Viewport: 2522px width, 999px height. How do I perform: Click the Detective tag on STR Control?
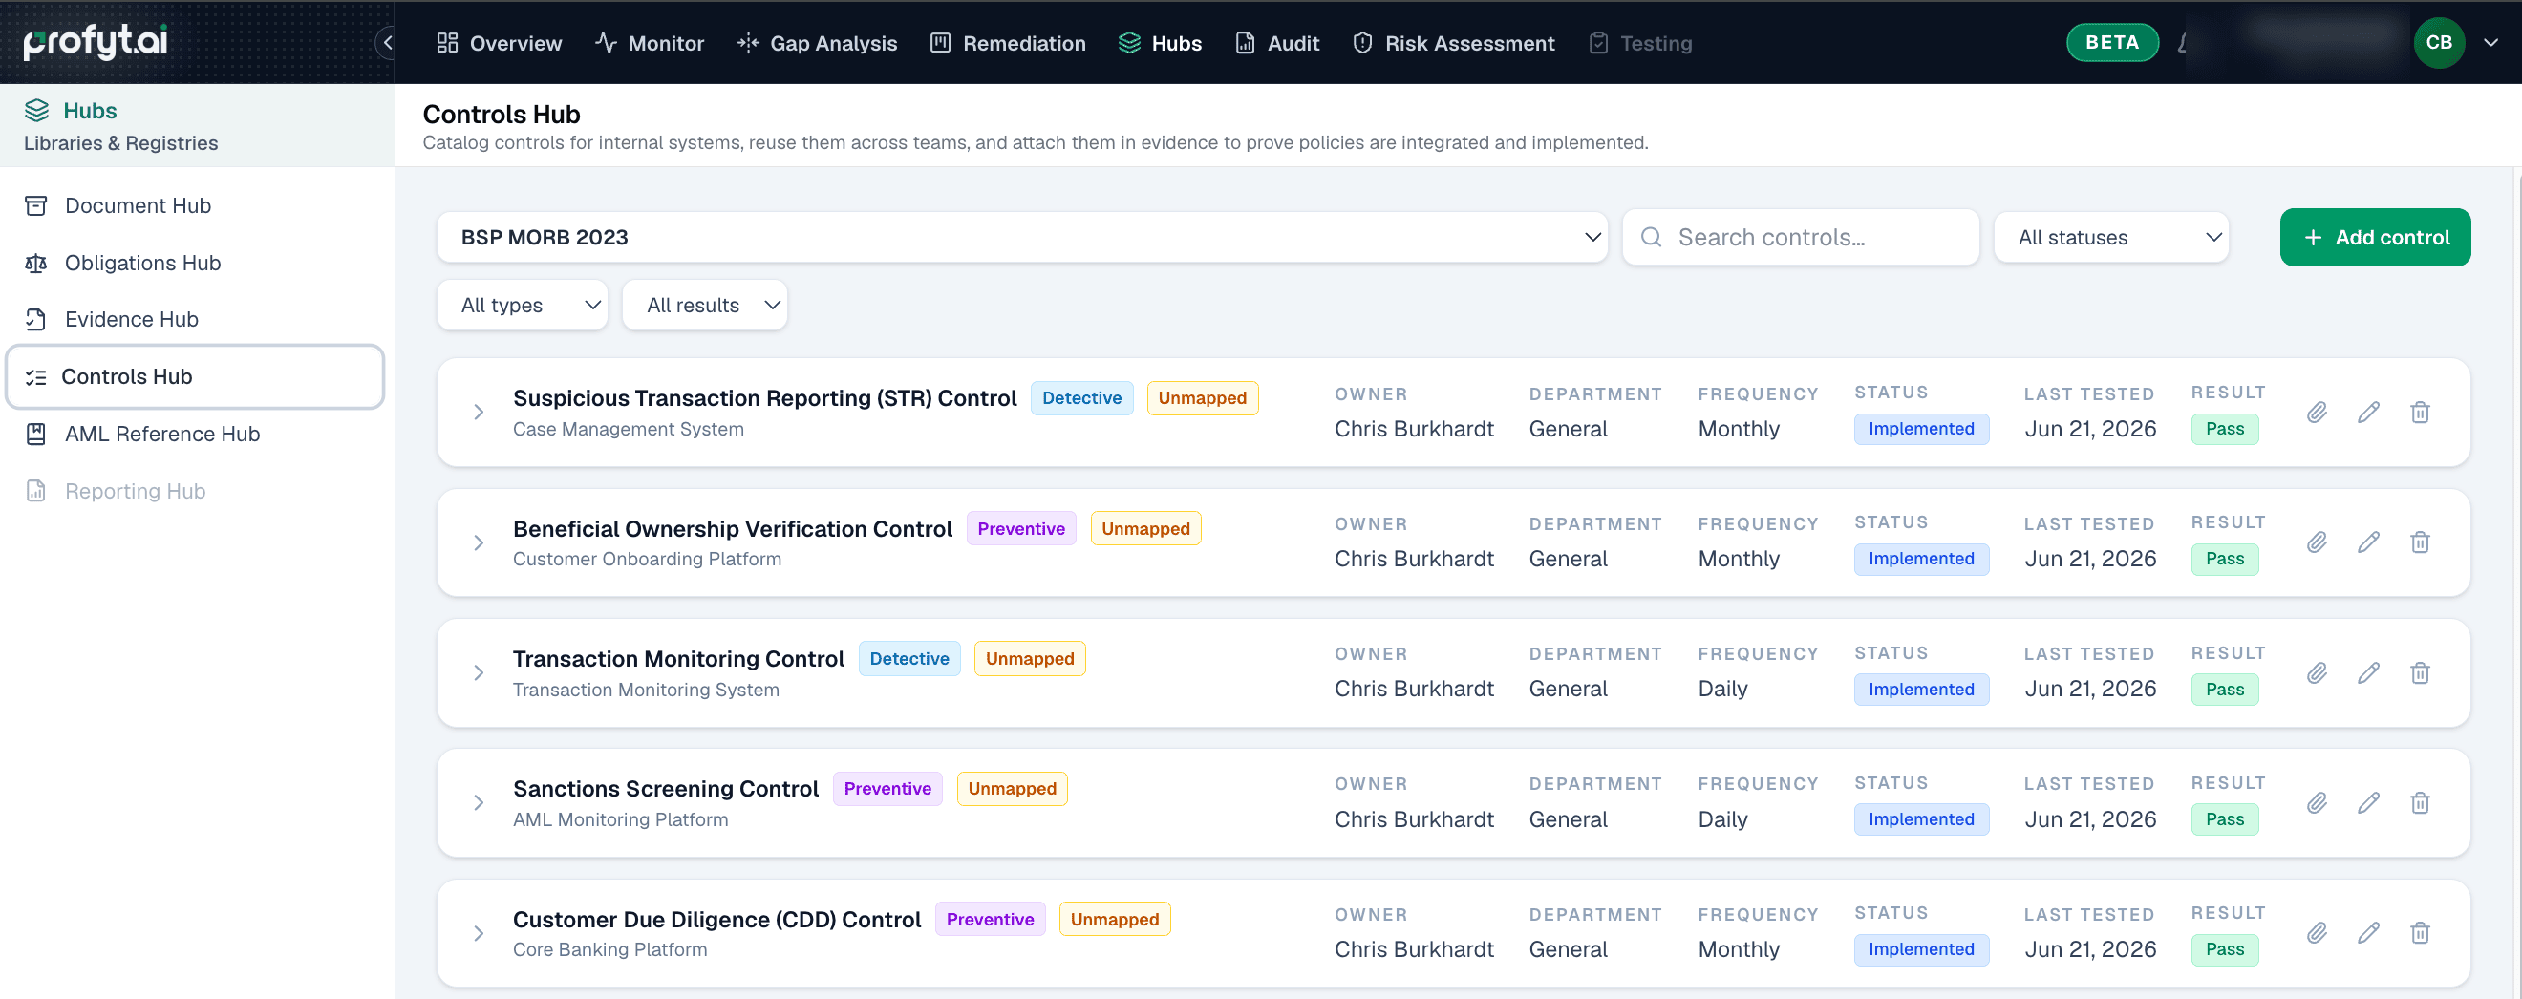click(x=1080, y=397)
